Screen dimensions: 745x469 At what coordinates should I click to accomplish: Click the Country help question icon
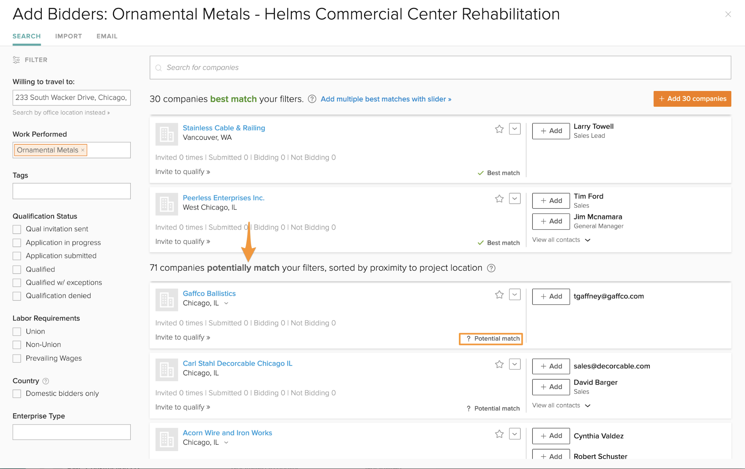[46, 381]
